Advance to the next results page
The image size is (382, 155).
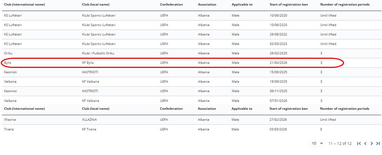(371, 143)
